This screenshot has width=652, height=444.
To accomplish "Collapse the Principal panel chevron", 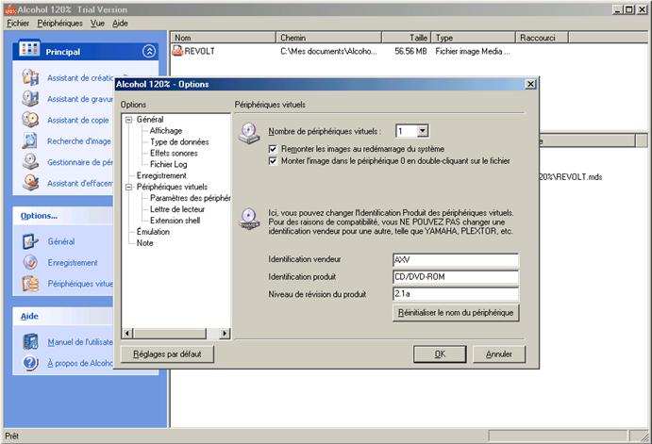I will coord(149,51).
